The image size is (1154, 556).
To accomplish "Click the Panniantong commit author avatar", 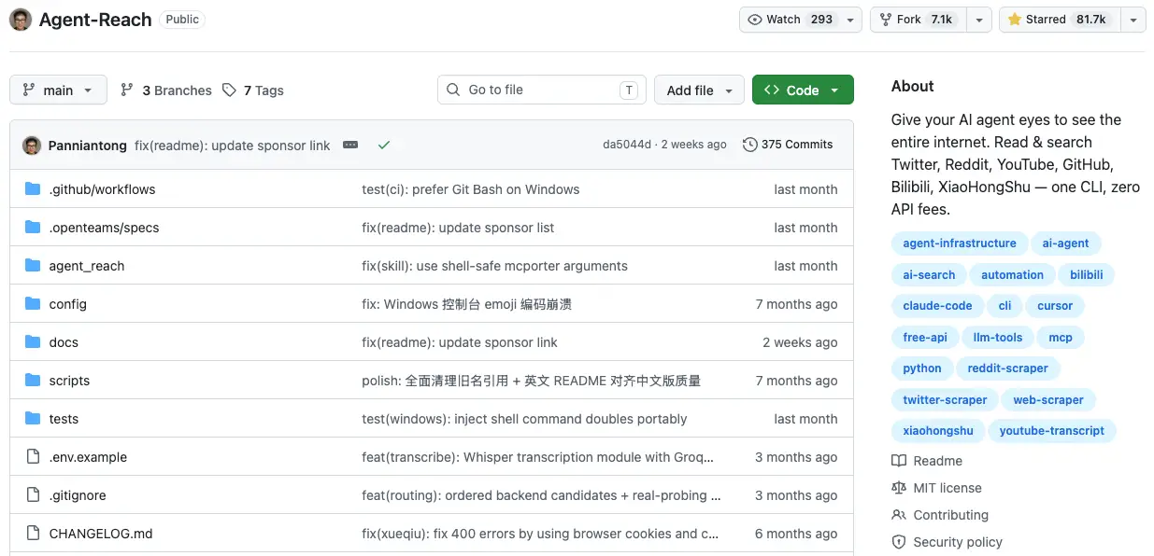I will 32,145.
